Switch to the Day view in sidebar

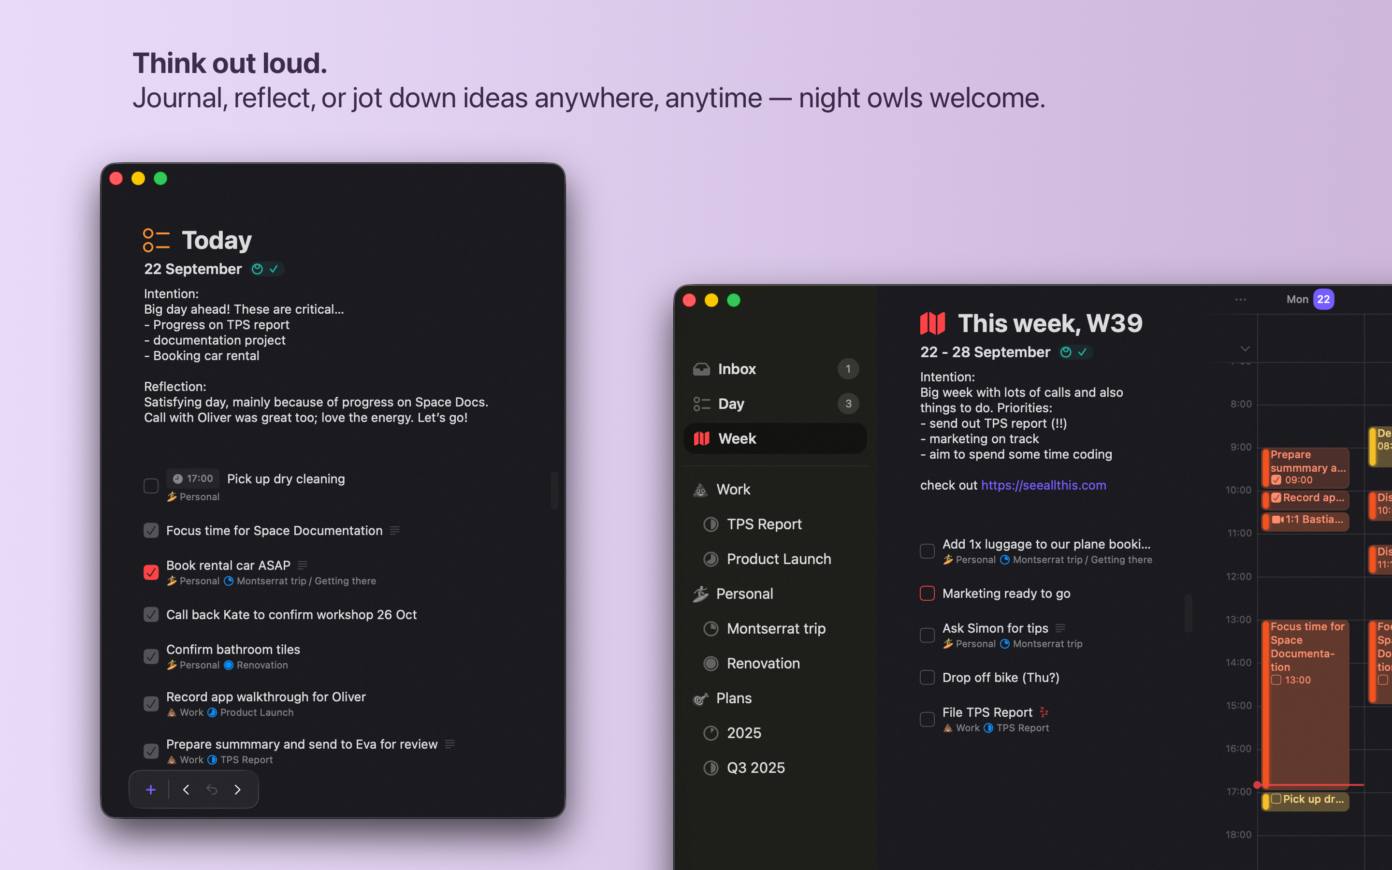point(730,404)
